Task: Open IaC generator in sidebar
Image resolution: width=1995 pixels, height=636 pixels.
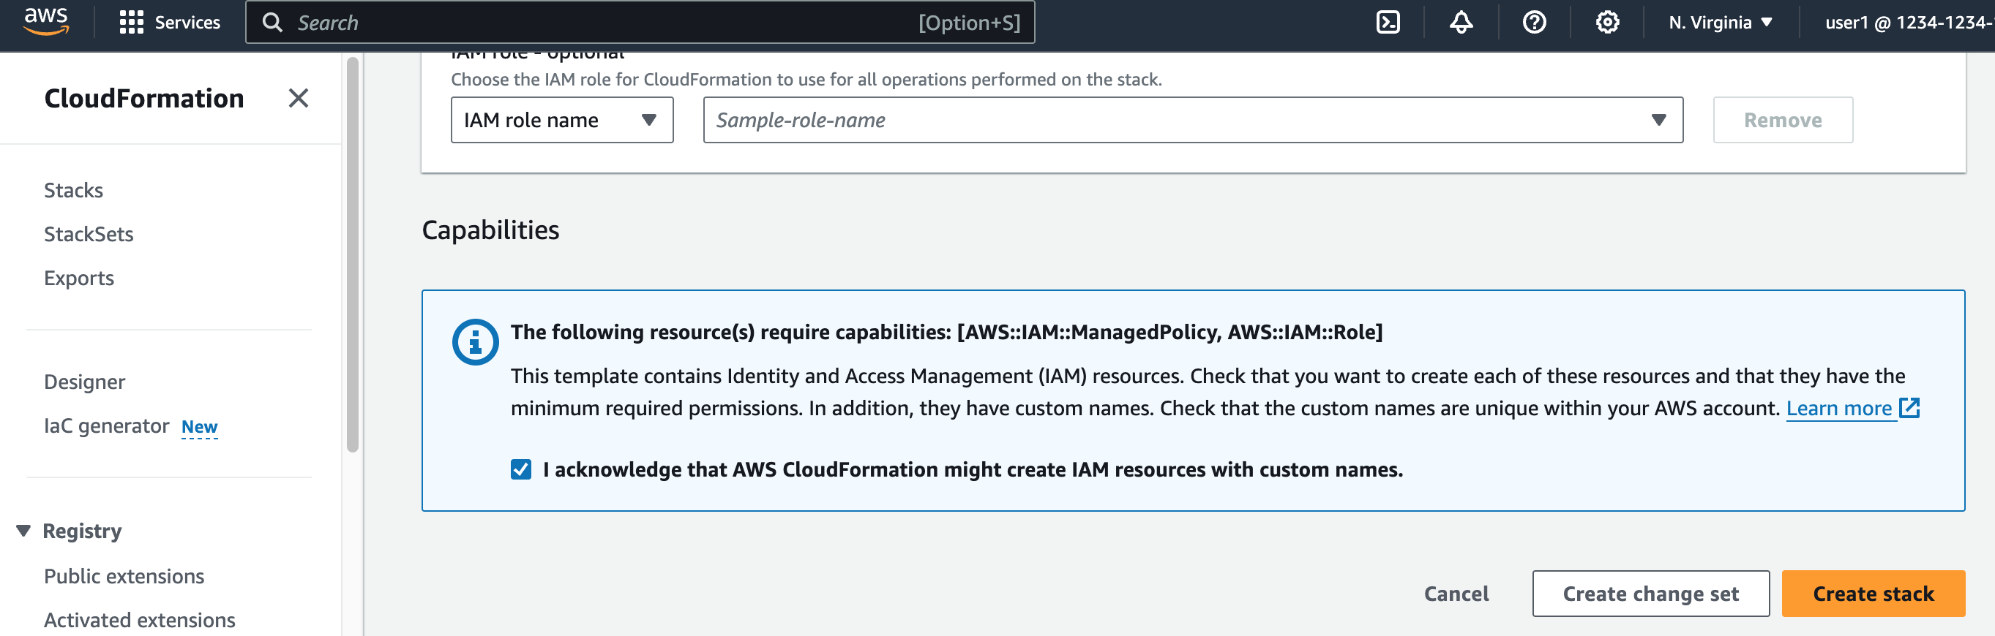Action: (x=106, y=426)
